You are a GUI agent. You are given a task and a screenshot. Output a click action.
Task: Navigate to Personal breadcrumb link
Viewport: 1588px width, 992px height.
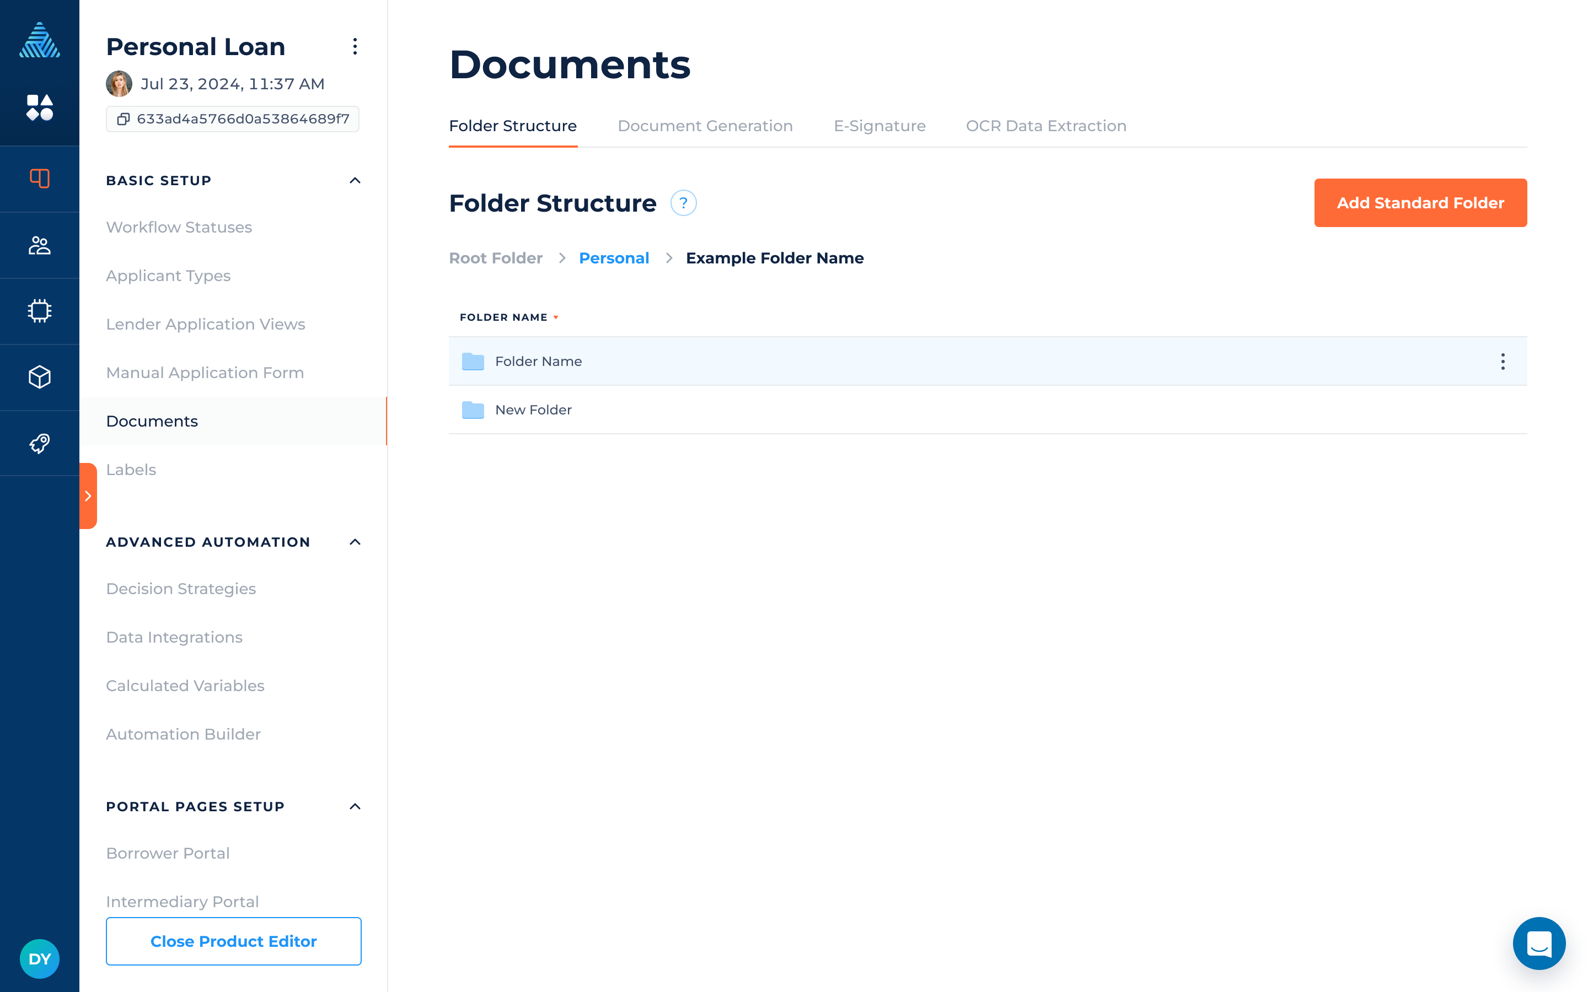tap(614, 258)
